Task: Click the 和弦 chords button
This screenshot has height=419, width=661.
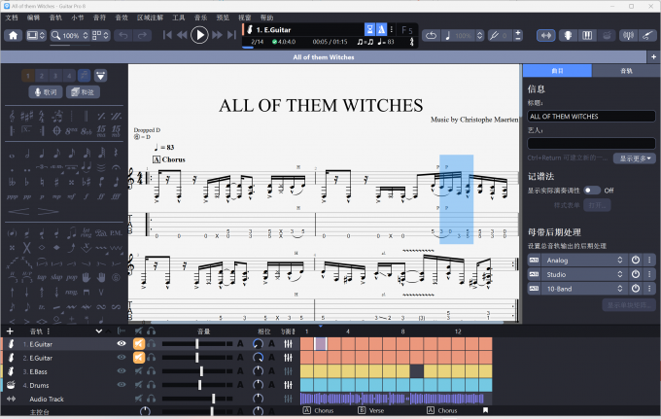Action: pos(83,92)
